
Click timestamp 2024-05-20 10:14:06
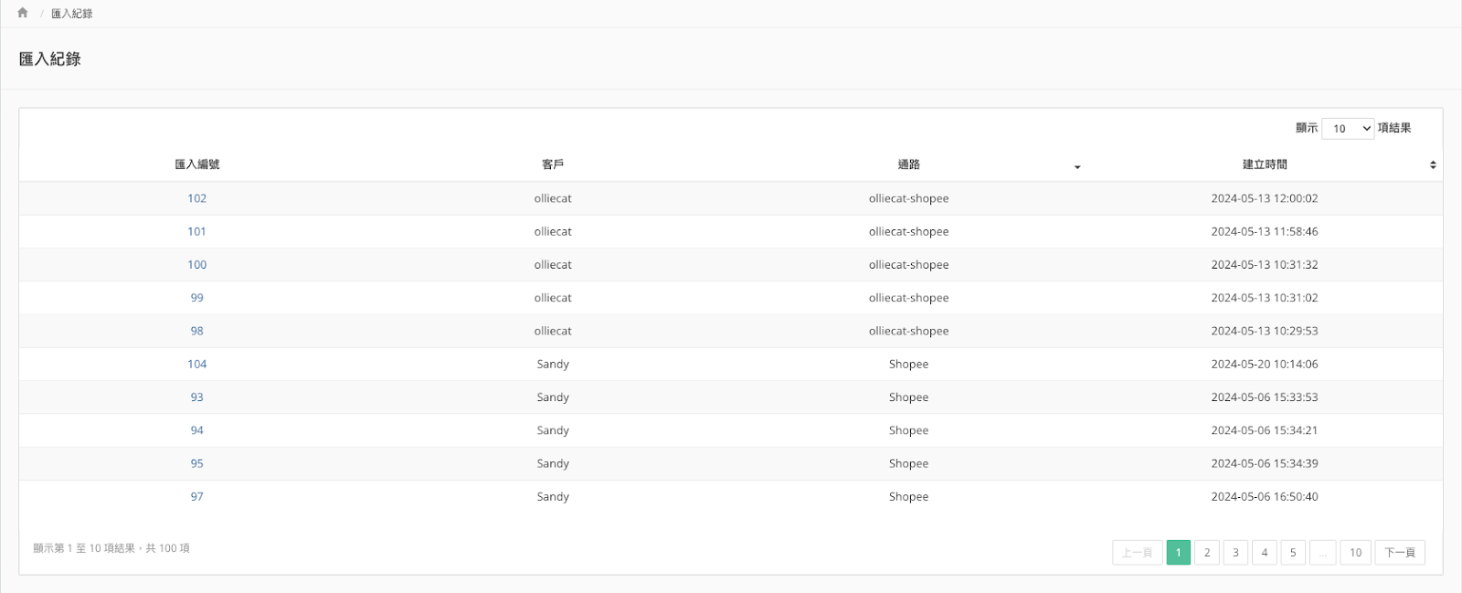[1265, 364]
